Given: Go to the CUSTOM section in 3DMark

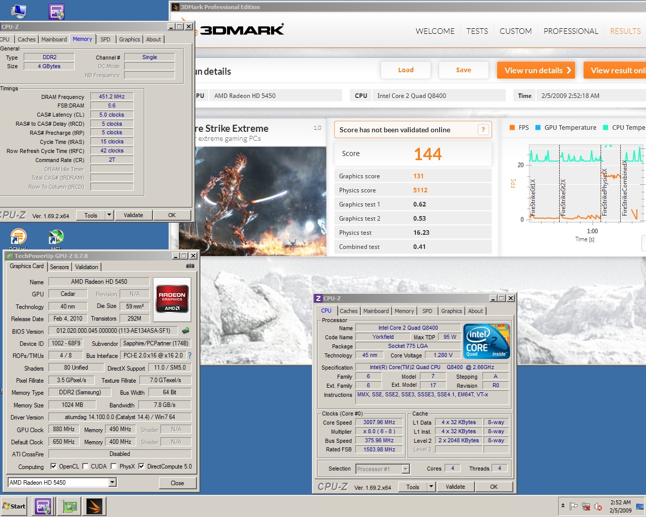Looking at the screenshot, I should pyautogui.click(x=515, y=31).
